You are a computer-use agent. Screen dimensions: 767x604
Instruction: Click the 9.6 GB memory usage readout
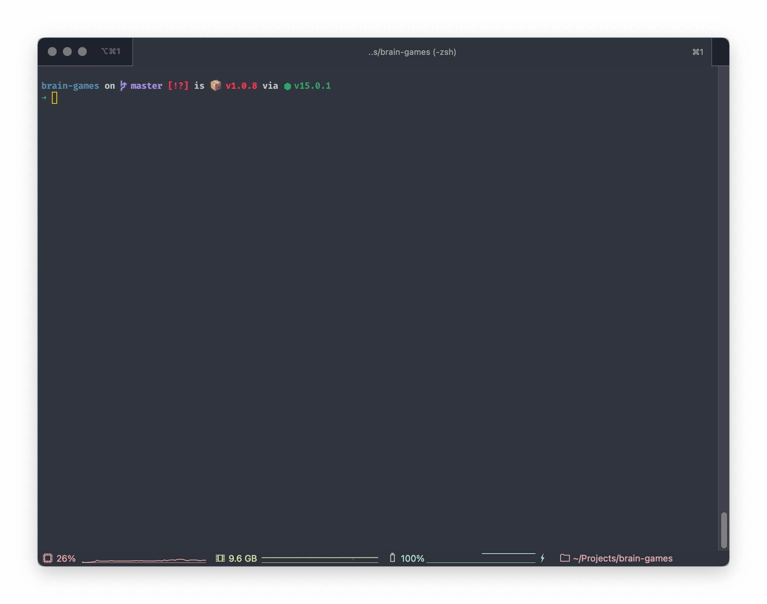tap(243, 558)
